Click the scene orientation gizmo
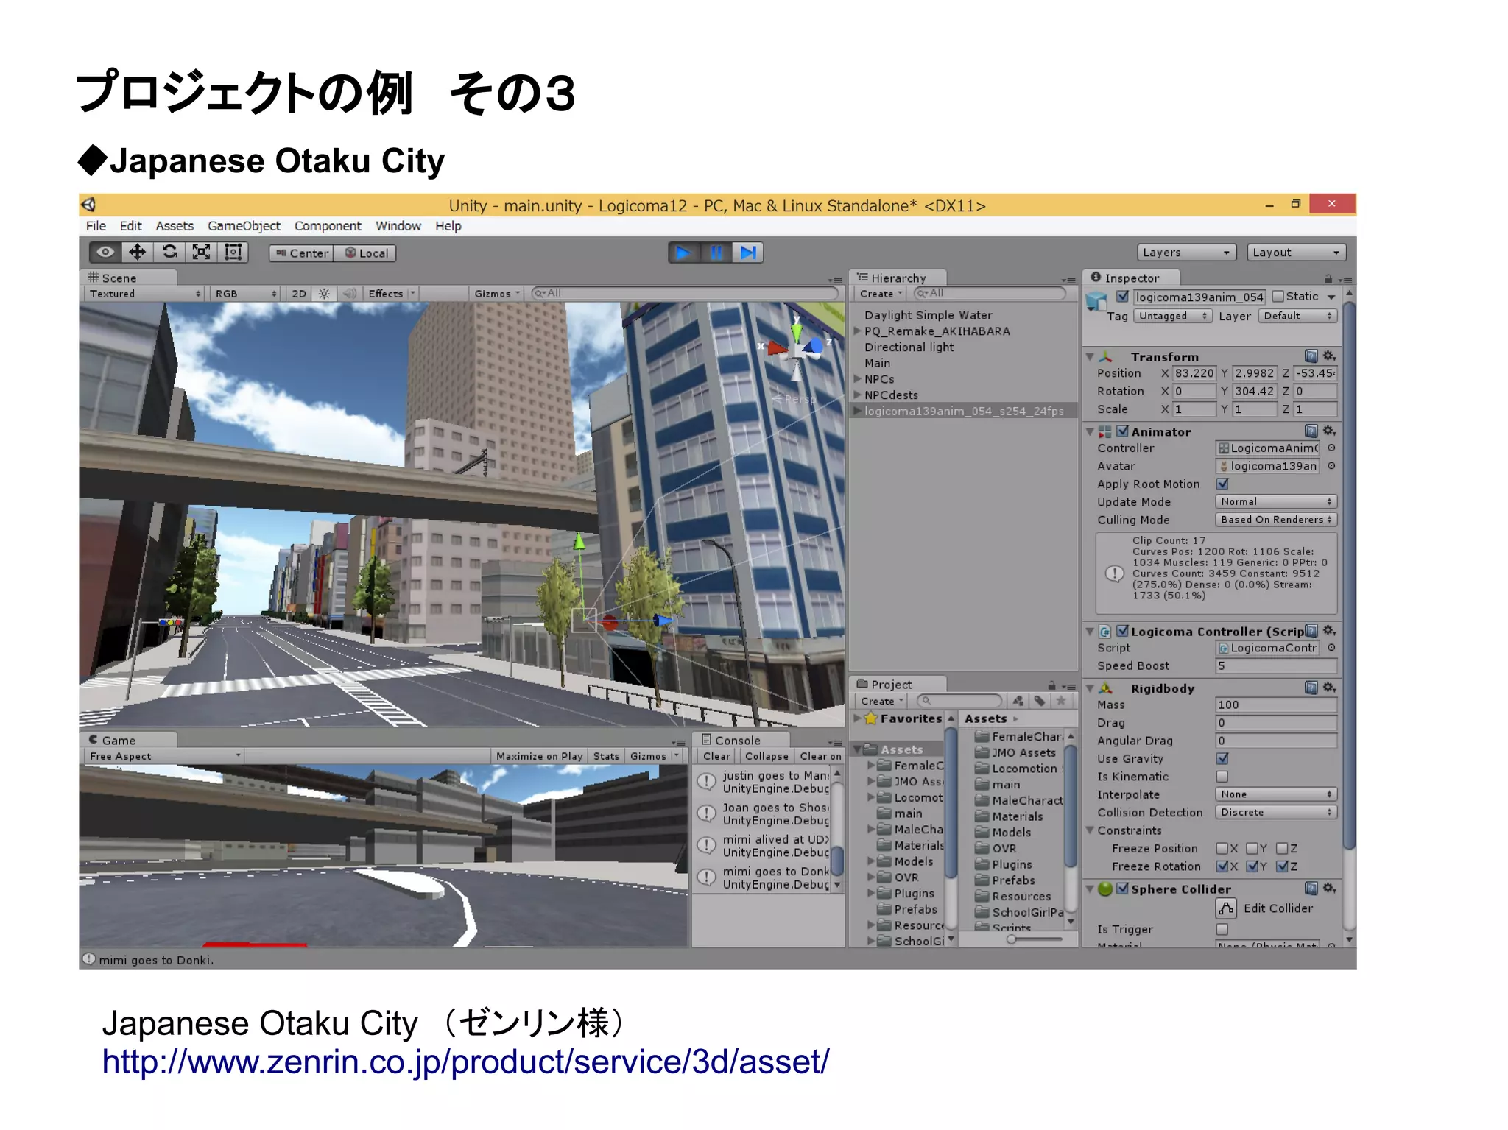The image size is (1508, 1130). (x=797, y=348)
